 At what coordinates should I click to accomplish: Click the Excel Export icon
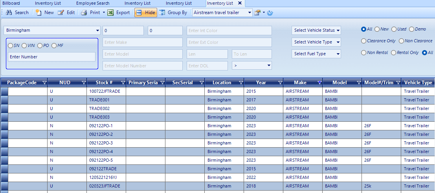[x=111, y=13]
